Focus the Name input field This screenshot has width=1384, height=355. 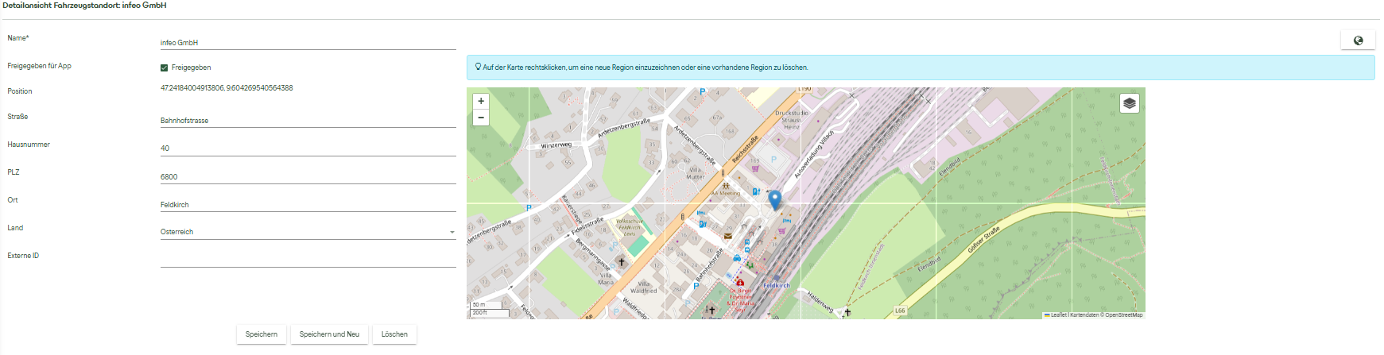click(307, 43)
